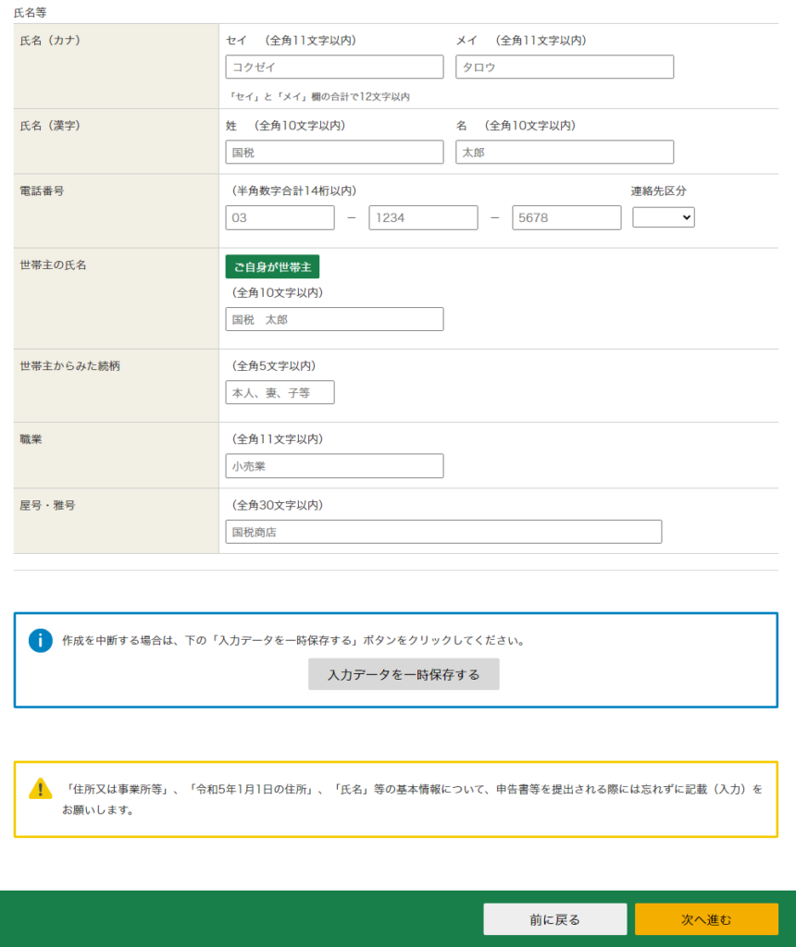The height and width of the screenshot is (947, 796).
Task: Click the yellow warning triangle icon
Action: click(x=41, y=789)
